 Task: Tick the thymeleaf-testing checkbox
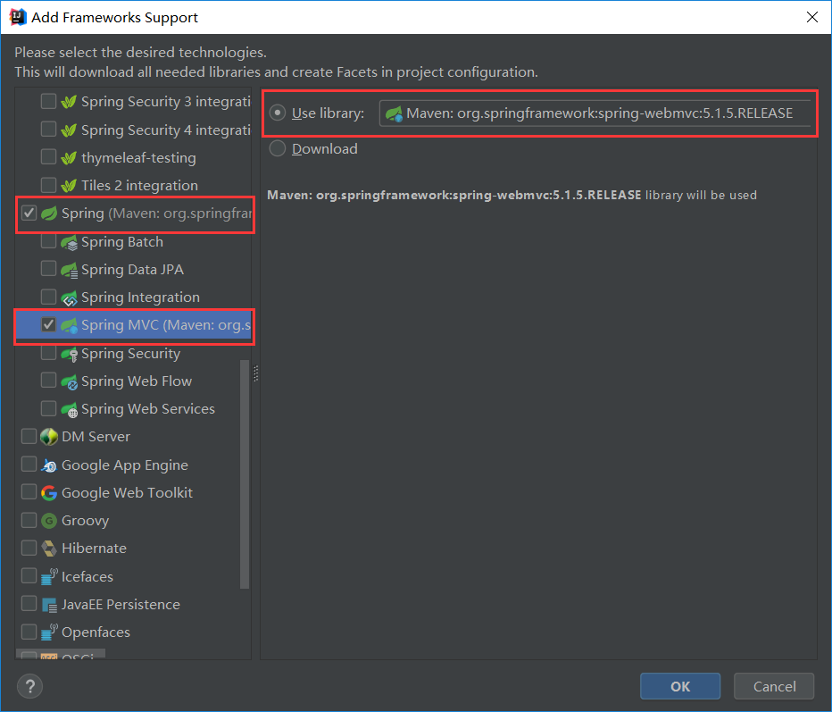[48, 156]
